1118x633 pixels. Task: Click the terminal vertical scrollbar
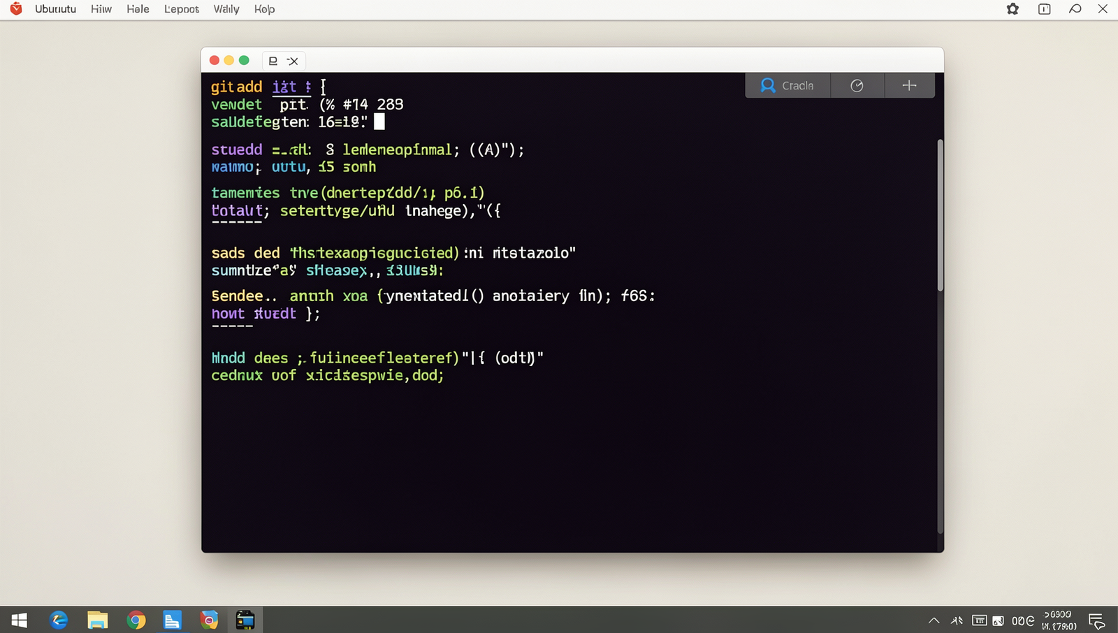(940, 215)
